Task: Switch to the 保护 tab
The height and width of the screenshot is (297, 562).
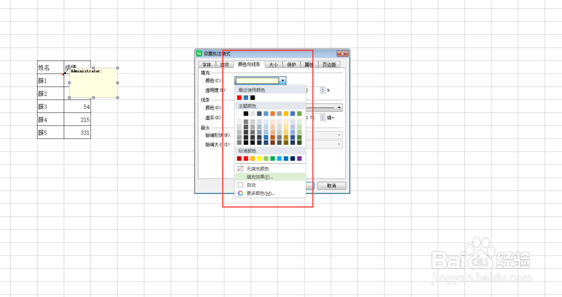Action: coord(291,65)
